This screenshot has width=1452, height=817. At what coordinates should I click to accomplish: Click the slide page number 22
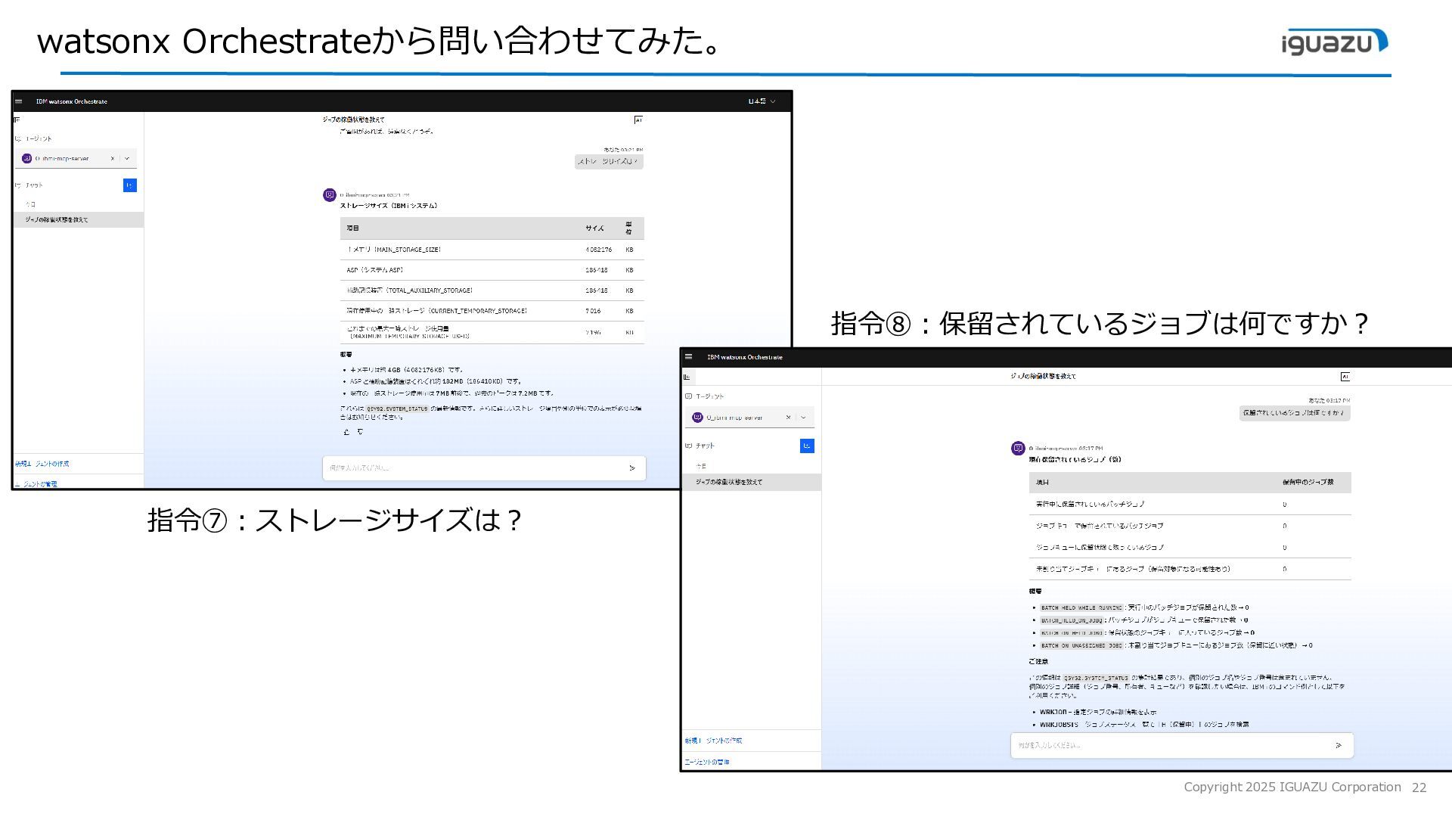[1419, 787]
